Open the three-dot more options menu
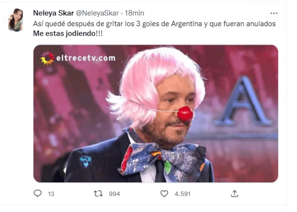Image resolution: width=297 pixels, height=212 pixels. (274, 13)
